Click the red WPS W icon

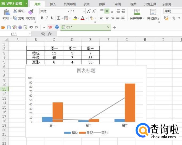click(50, 27)
